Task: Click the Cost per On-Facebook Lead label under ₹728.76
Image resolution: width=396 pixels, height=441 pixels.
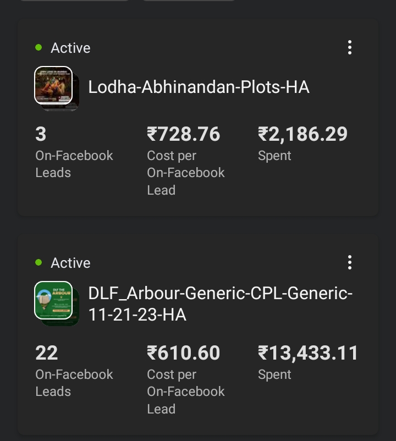Action: pos(185,173)
